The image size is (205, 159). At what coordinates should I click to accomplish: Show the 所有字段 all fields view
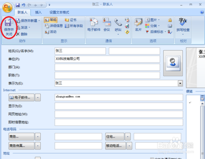pos(74,26)
